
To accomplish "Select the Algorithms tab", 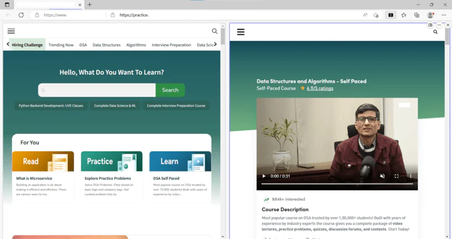I will 136,45.
